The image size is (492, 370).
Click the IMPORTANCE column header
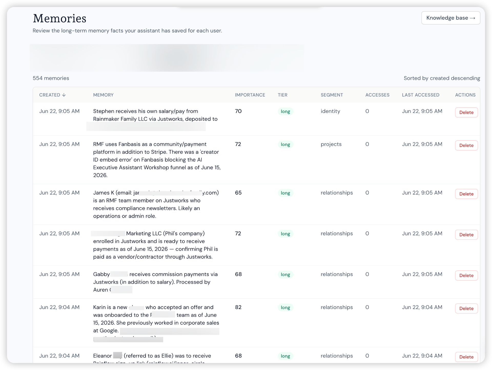tap(250, 95)
